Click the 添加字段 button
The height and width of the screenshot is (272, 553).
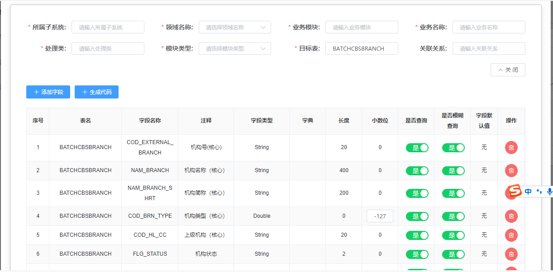48,92
